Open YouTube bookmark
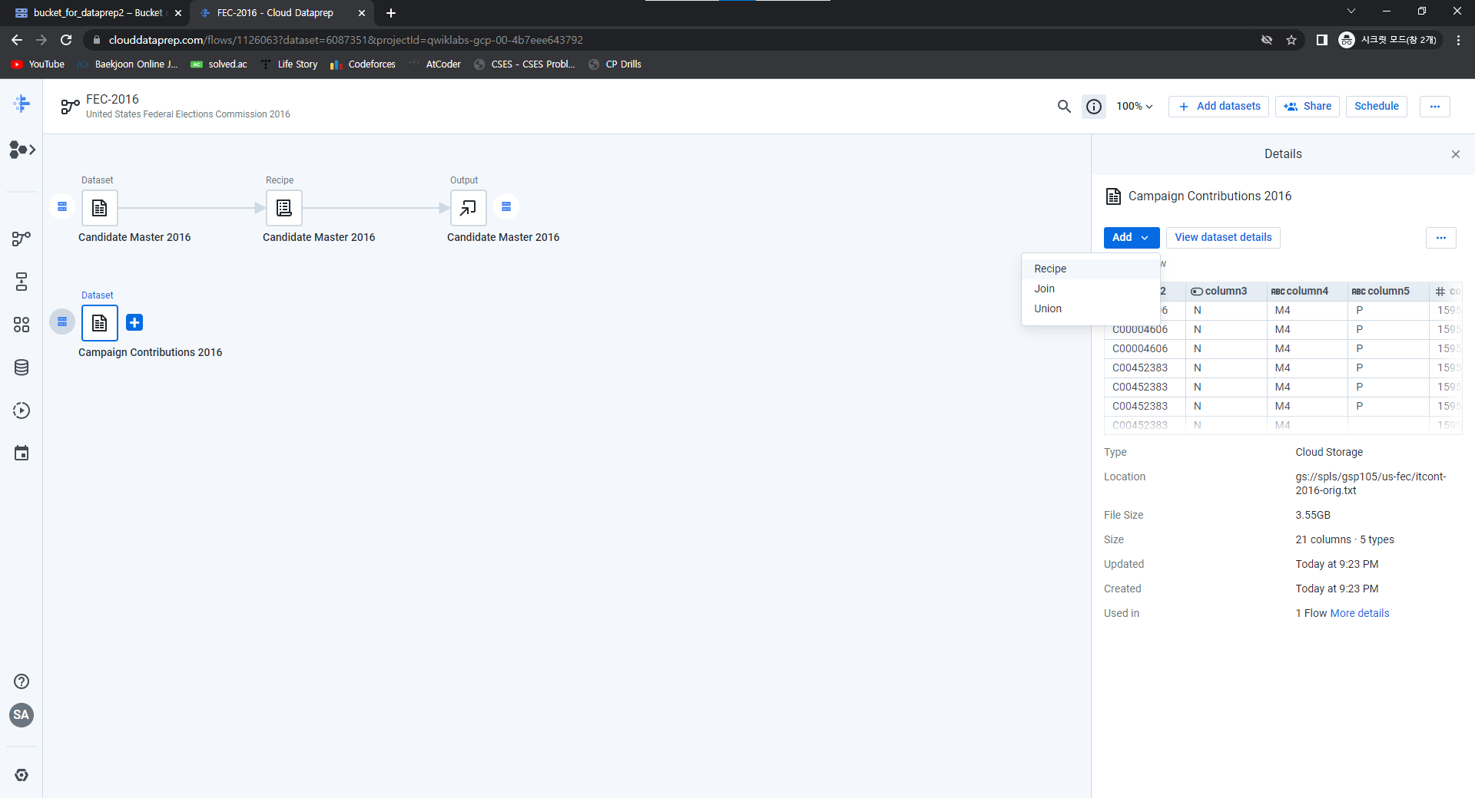 click(x=38, y=64)
